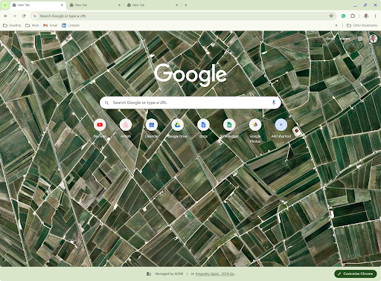Screen dimensions: 381x281
Task: Reload the page
Action: click(x=24, y=16)
